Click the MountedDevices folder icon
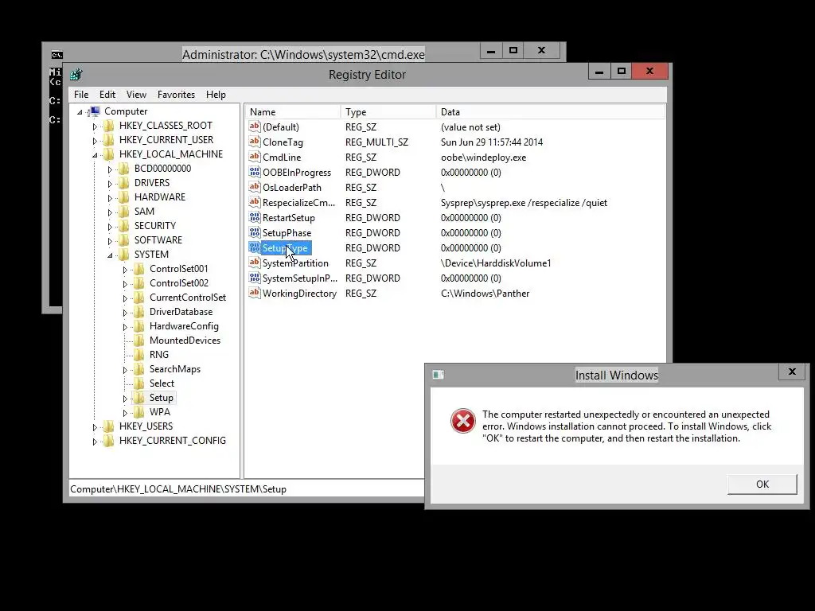The width and height of the screenshot is (815, 611). coord(139,341)
